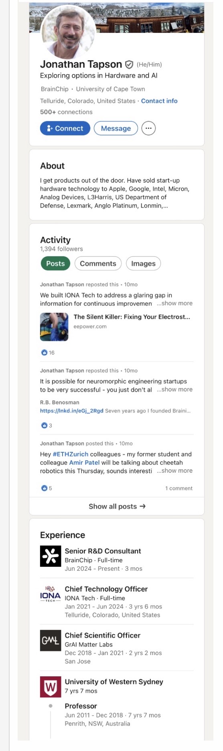The image size is (223, 751).
Task: Open the IONA Tech logo icon
Action: pos(51,594)
